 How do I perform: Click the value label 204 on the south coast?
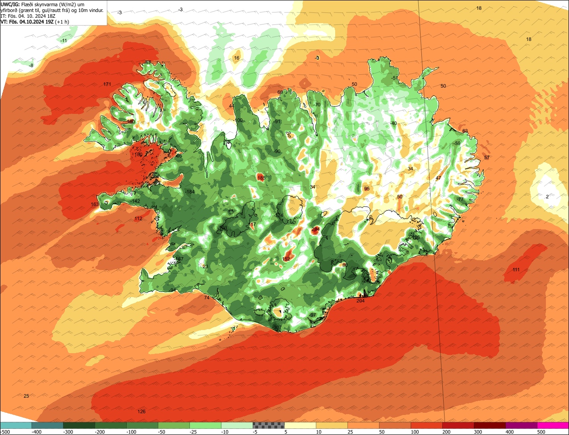361,301
